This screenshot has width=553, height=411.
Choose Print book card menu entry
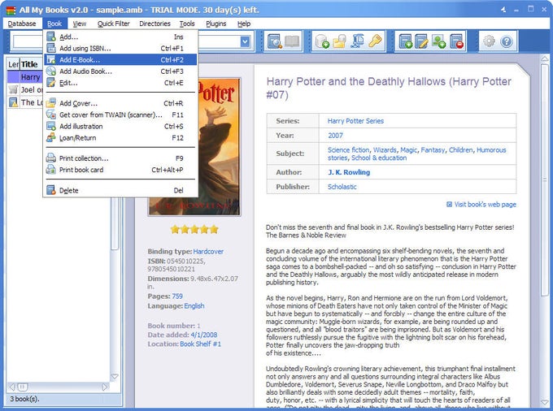point(120,170)
